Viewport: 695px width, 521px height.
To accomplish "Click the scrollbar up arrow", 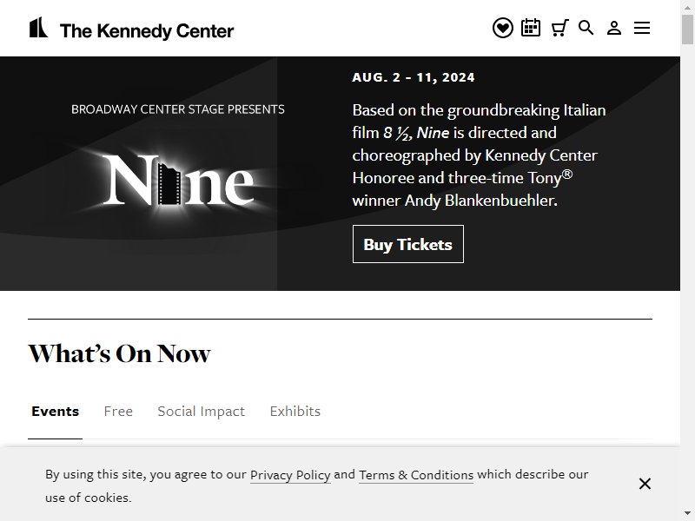I will 687,6.
